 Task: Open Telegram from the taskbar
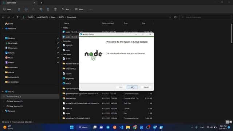click(x=108, y=127)
